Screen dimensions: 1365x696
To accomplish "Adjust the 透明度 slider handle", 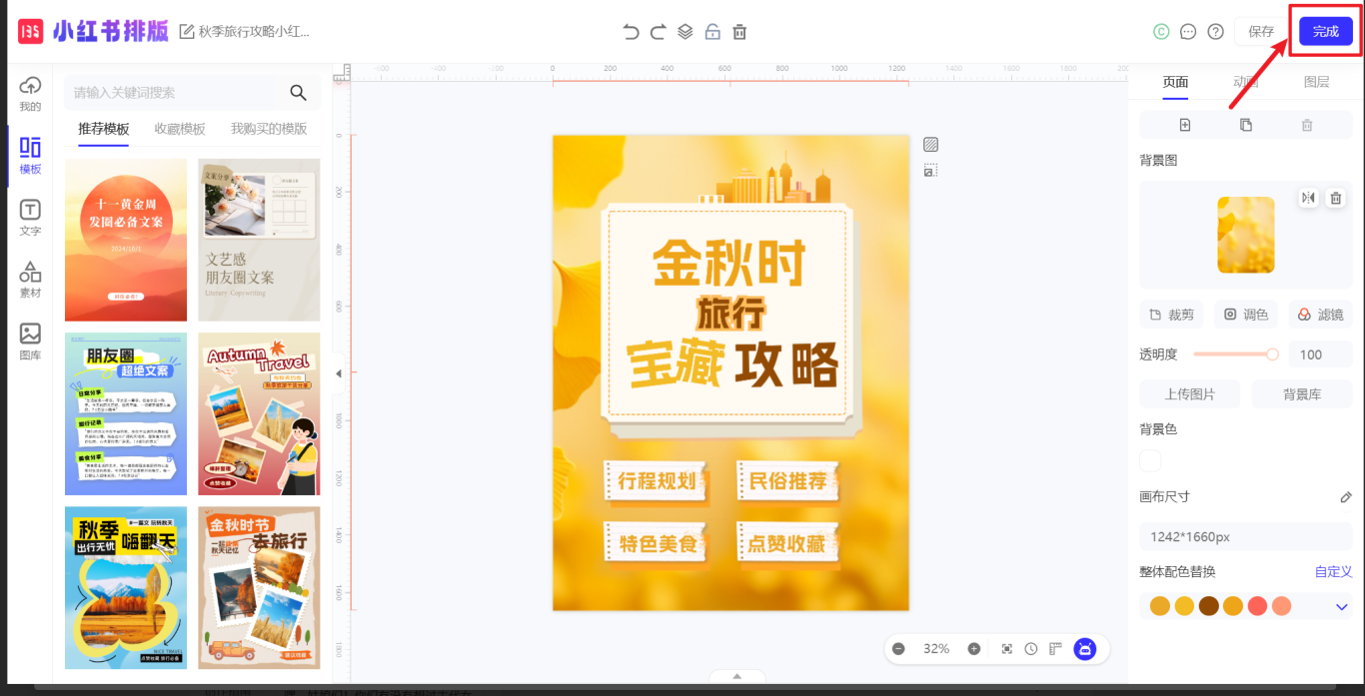I will point(1272,354).
